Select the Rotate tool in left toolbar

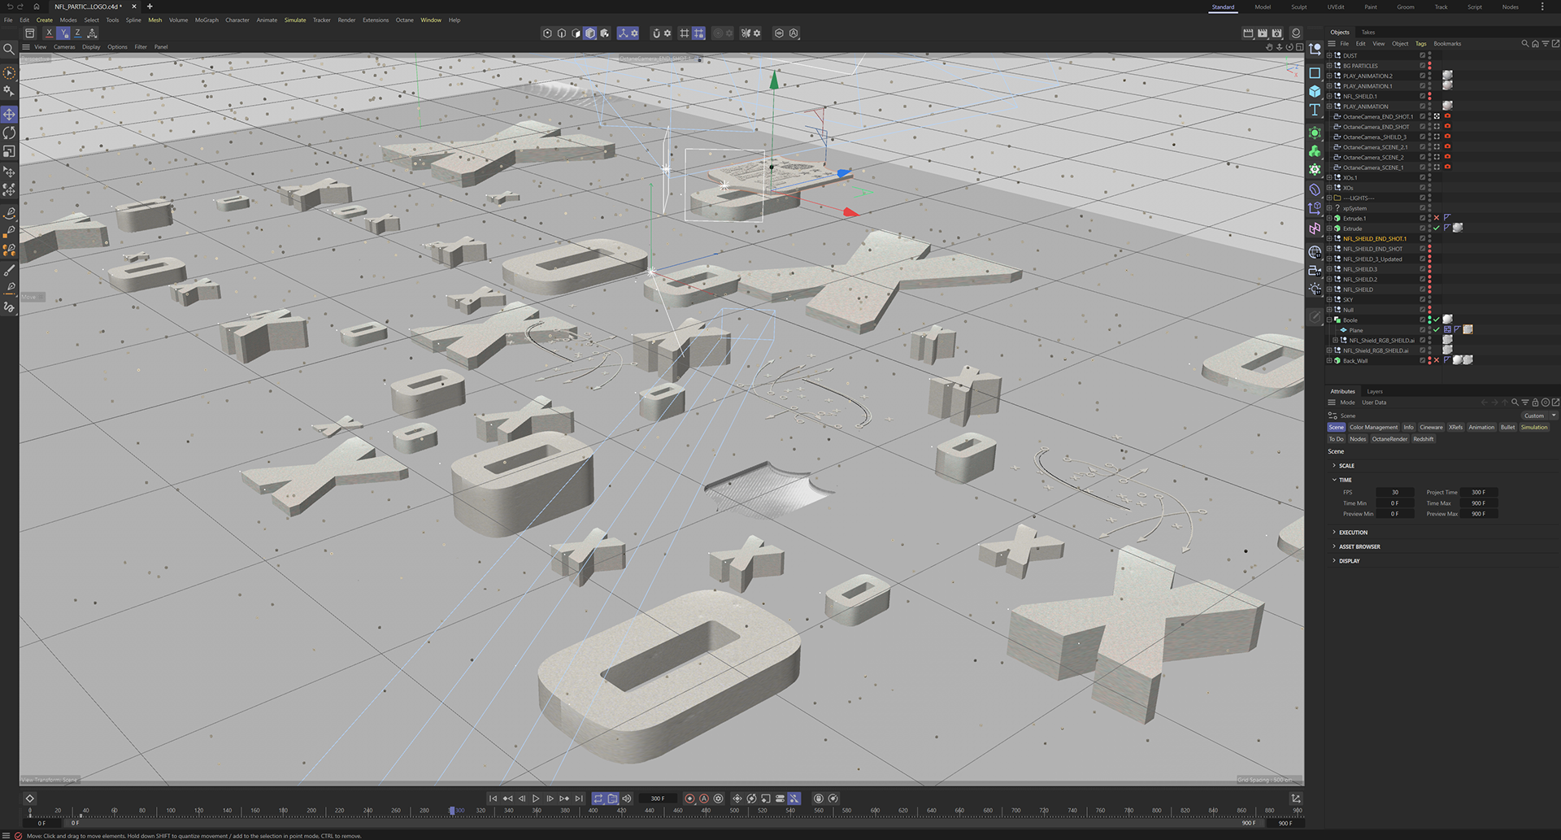(x=9, y=133)
